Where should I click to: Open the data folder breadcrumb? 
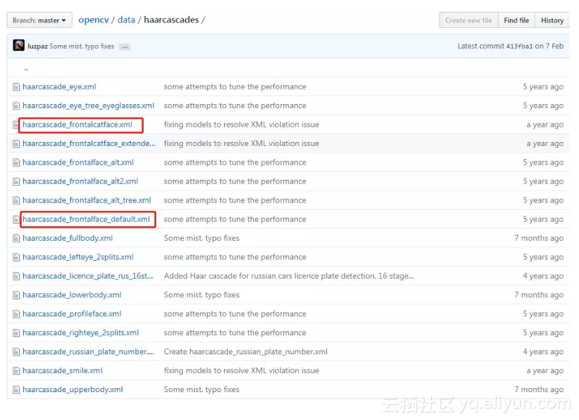pos(126,20)
